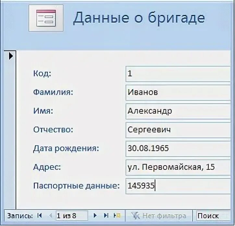
Task: Click the Паспортные данные: label
Action: pyautogui.click(x=76, y=186)
